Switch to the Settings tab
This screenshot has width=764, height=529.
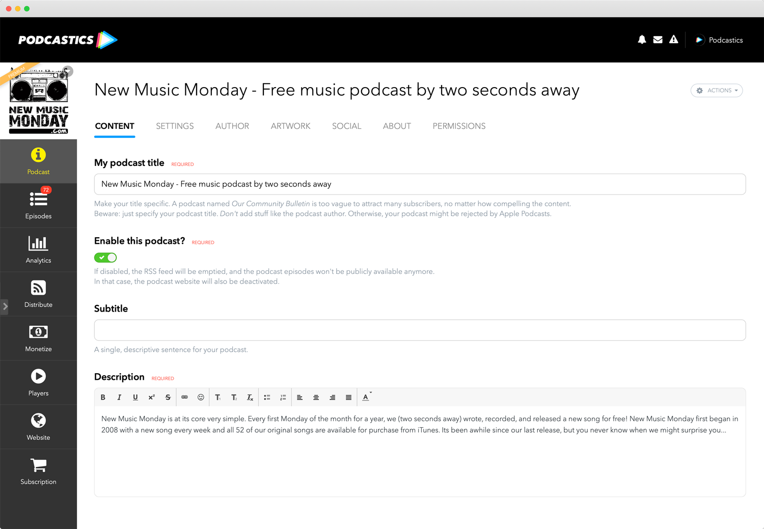click(175, 126)
